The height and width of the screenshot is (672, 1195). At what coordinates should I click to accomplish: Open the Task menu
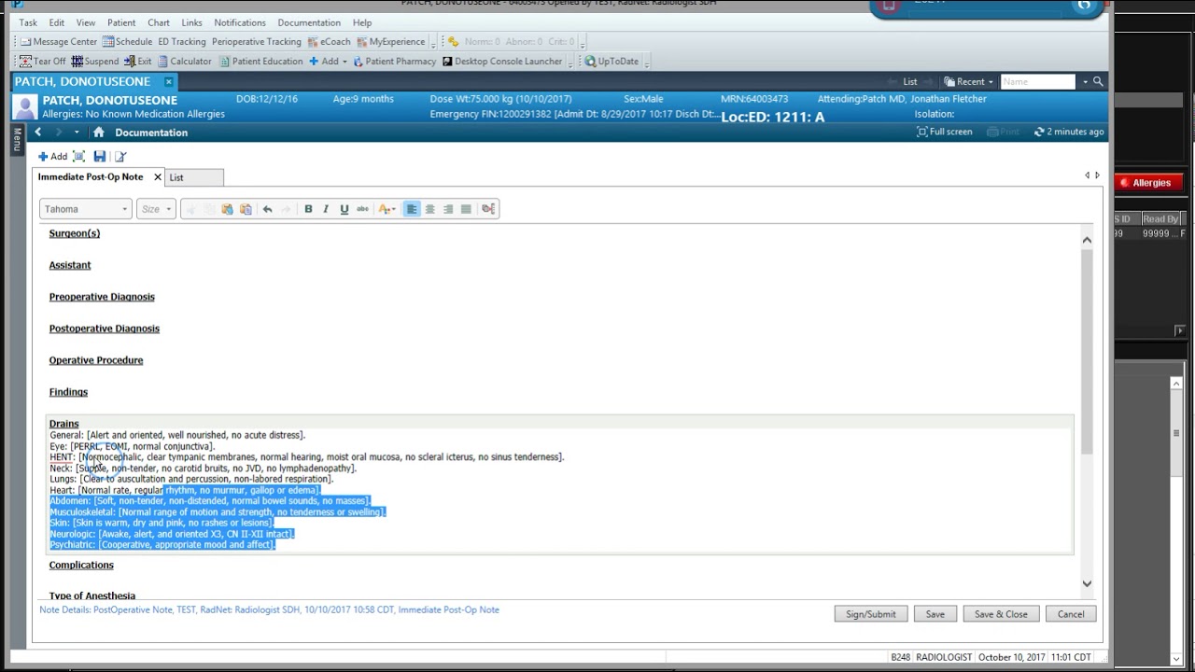point(28,22)
